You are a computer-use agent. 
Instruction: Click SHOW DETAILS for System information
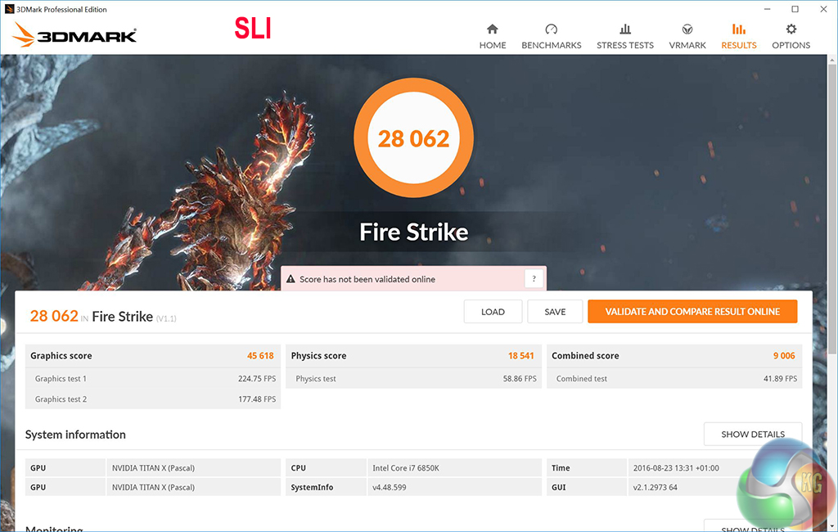[753, 434]
